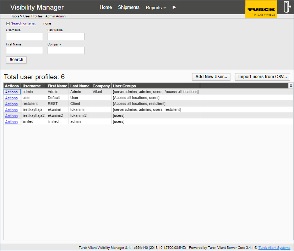294x251 pixels.
Task: Select the Client last name cell
Action: (80, 104)
